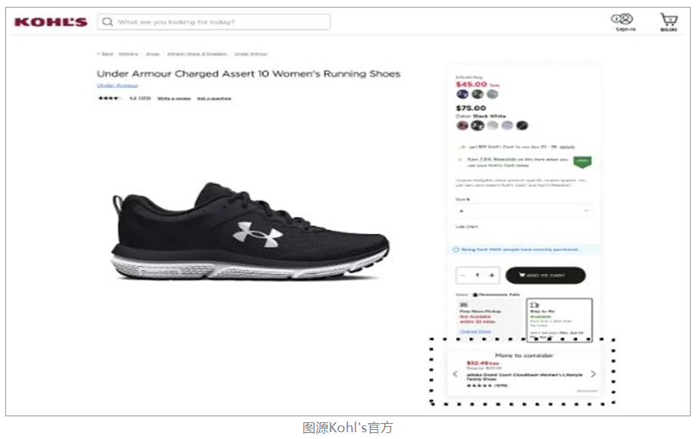The width and height of the screenshot is (699, 439).
Task: Show previous item in More to consider
Action: click(x=455, y=374)
